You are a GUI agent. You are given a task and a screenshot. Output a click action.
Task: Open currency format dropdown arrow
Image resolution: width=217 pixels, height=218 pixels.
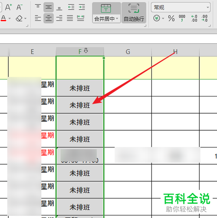click(163, 19)
